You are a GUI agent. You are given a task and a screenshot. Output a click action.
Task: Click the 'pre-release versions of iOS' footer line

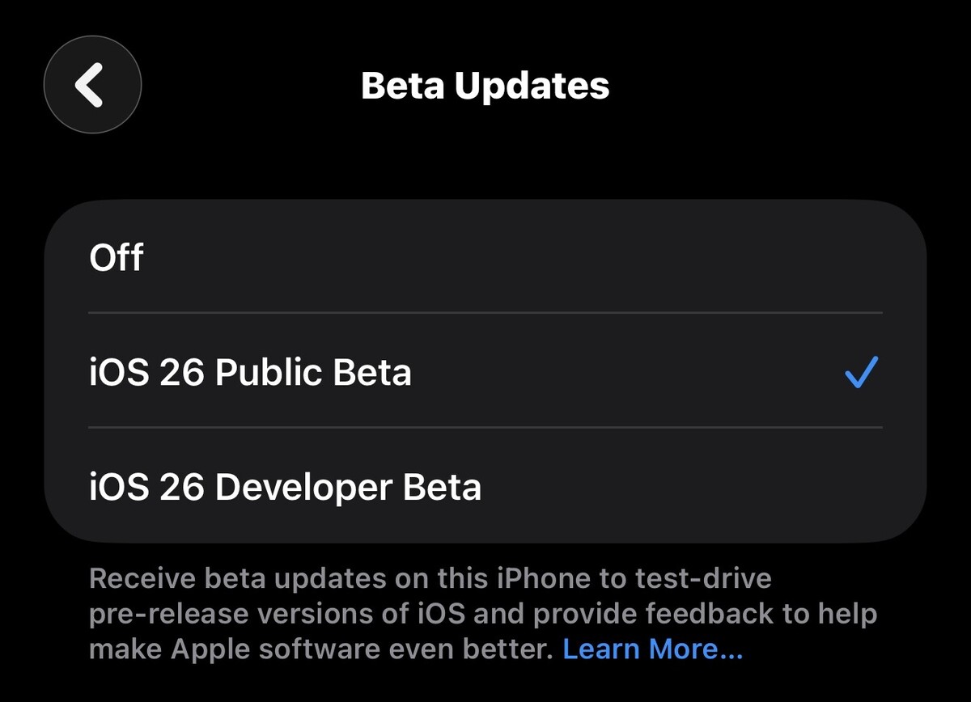click(x=277, y=614)
